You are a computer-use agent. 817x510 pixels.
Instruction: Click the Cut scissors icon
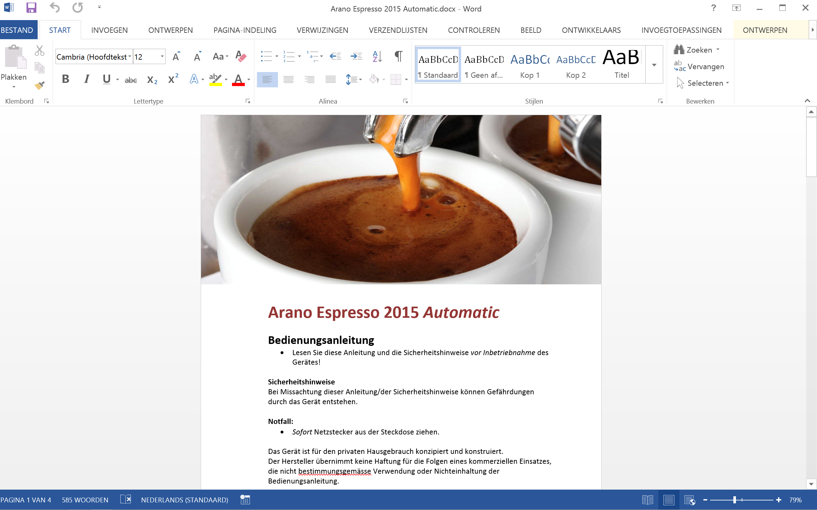pyautogui.click(x=40, y=51)
